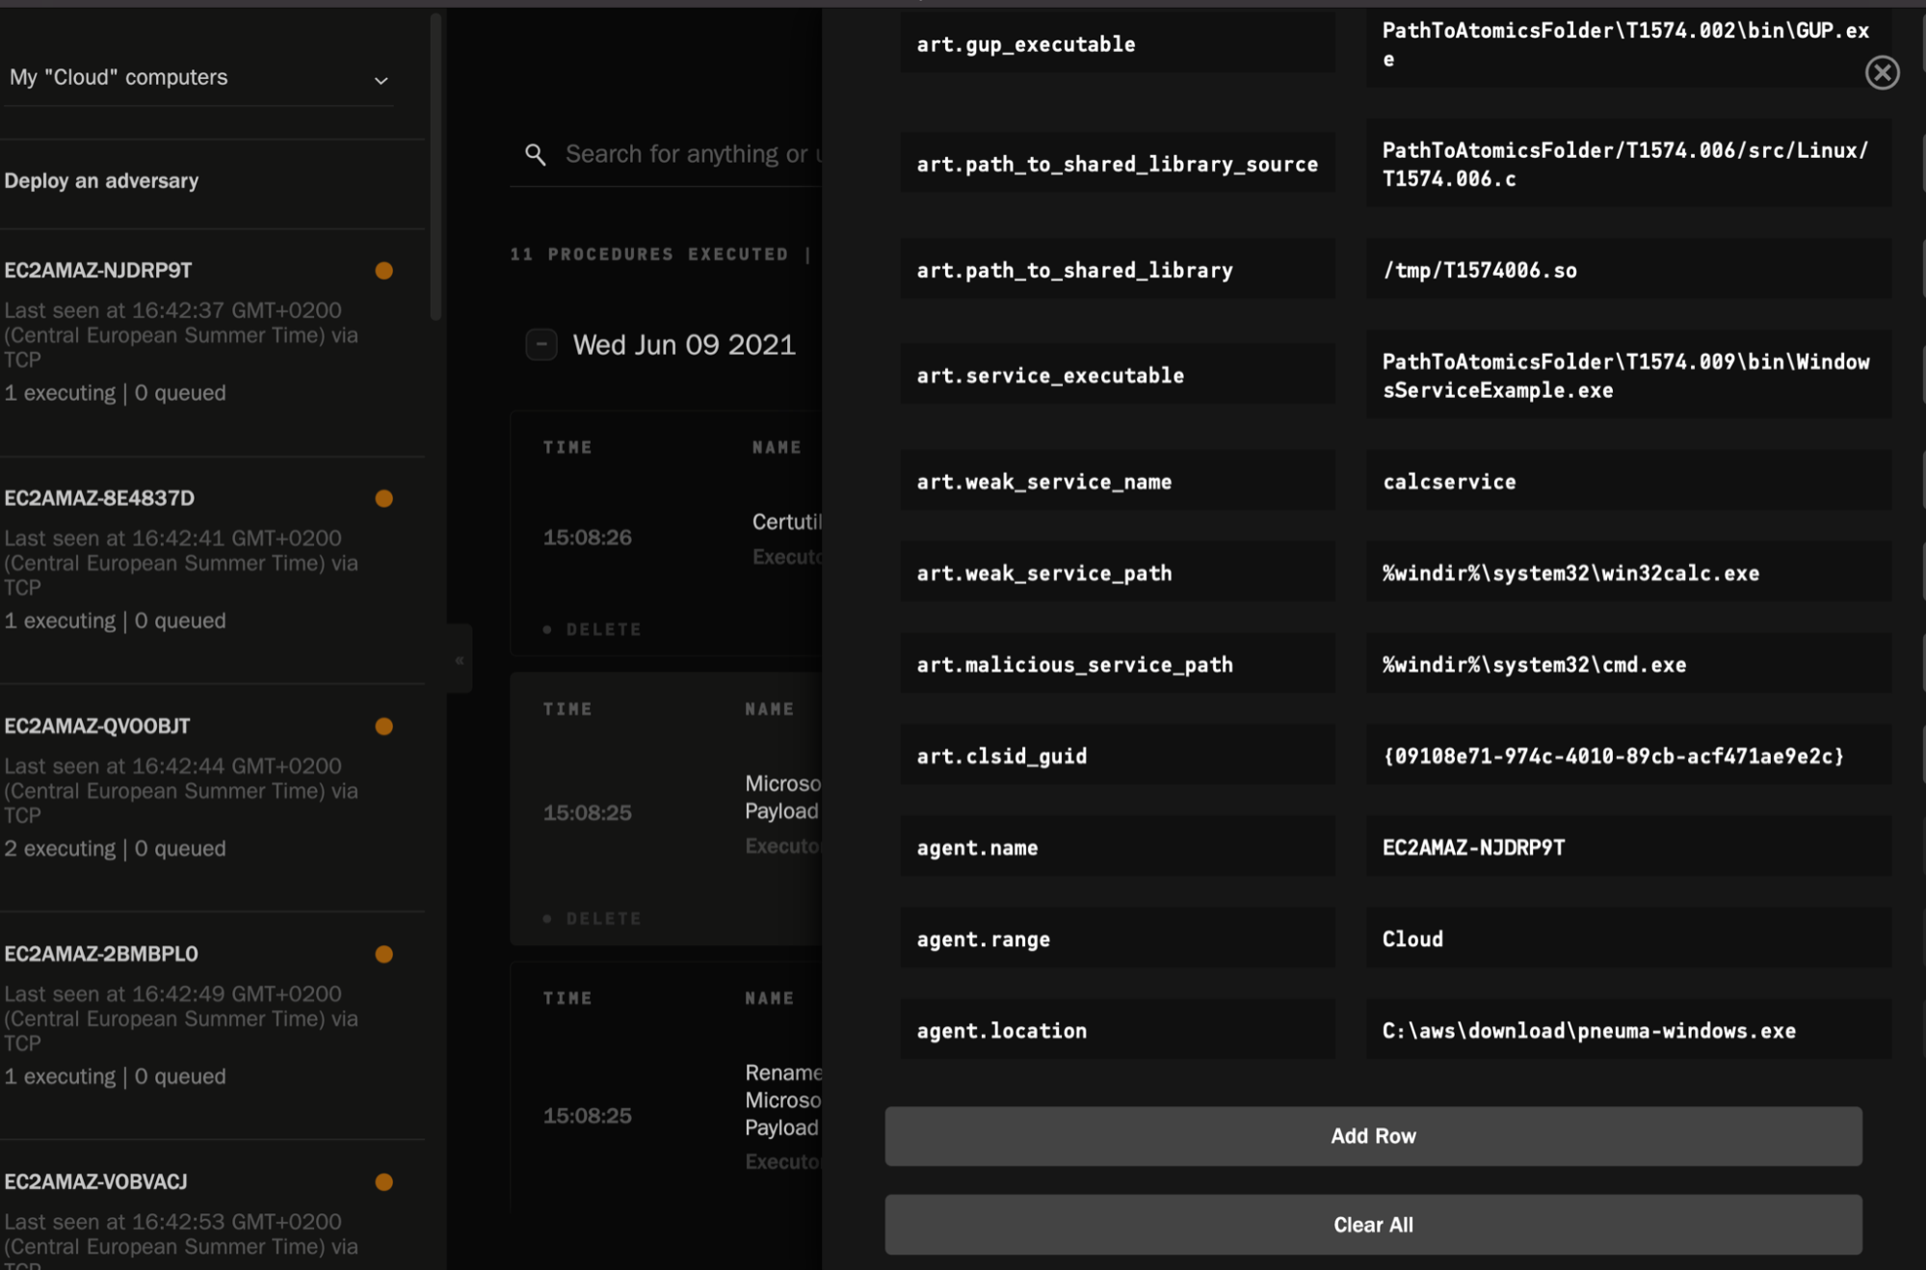Close the variables panel with the X icon
Viewport: 1926px width, 1270px height.
click(x=1882, y=72)
